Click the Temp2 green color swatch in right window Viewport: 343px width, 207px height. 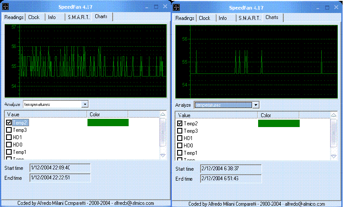coord(279,123)
